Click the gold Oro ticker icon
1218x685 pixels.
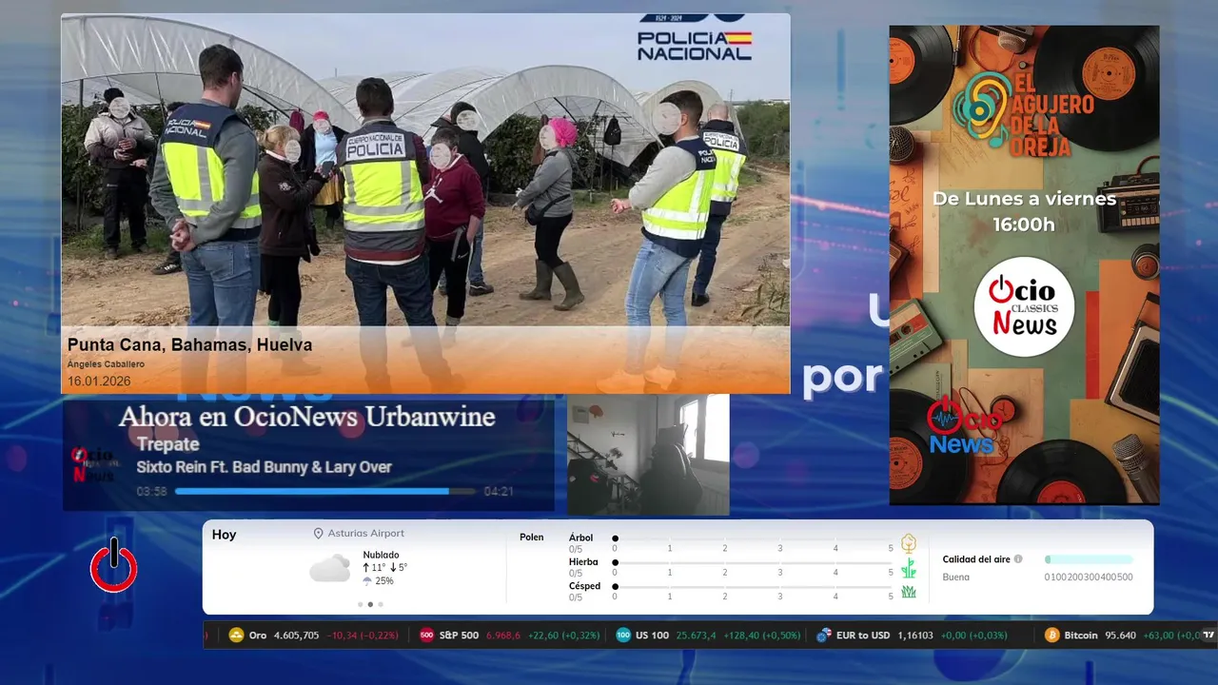[x=237, y=635]
